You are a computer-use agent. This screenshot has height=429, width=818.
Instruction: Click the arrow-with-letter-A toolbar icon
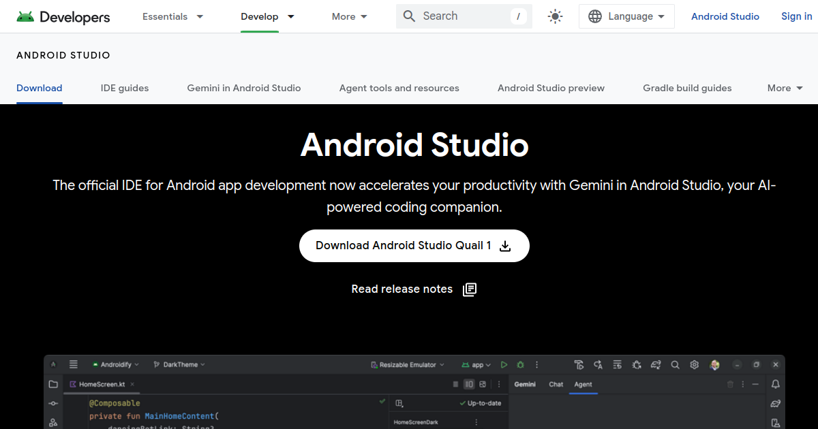click(599, 365)
